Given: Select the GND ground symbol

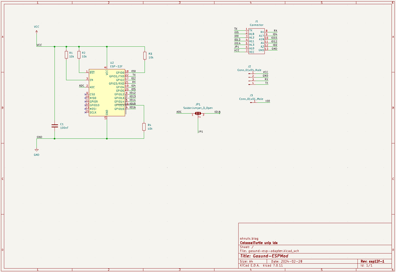Looking at the screenshot, I should [x=36, y=150].
